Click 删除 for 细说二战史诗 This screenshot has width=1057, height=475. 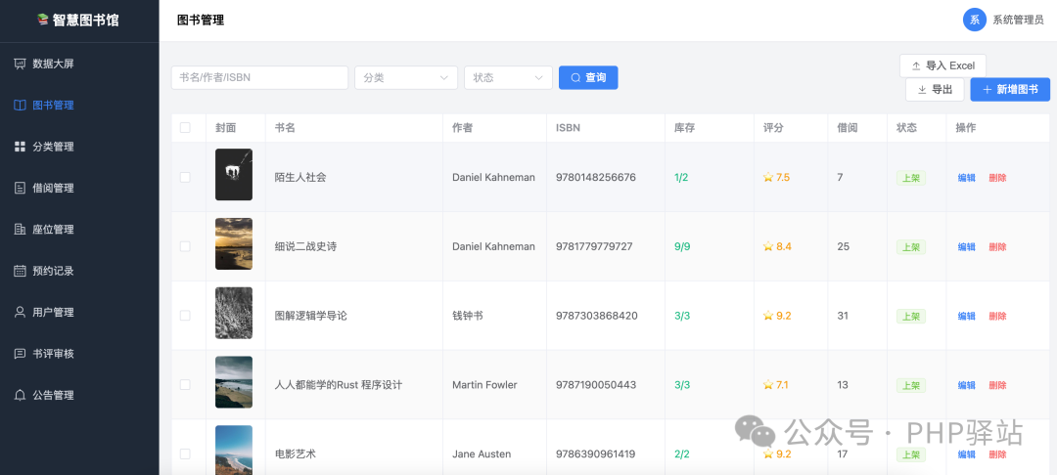pos(997,247)
